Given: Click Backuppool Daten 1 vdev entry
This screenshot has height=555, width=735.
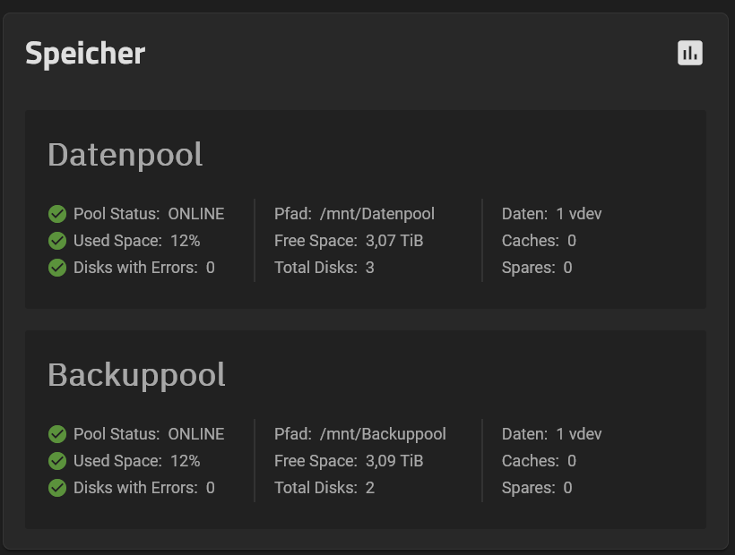Looking at the screenshot, I should [552, 434].
